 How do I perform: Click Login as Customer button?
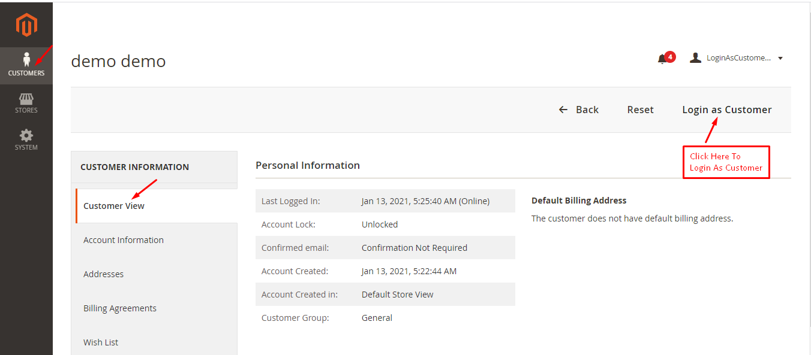tap(726, 110)
